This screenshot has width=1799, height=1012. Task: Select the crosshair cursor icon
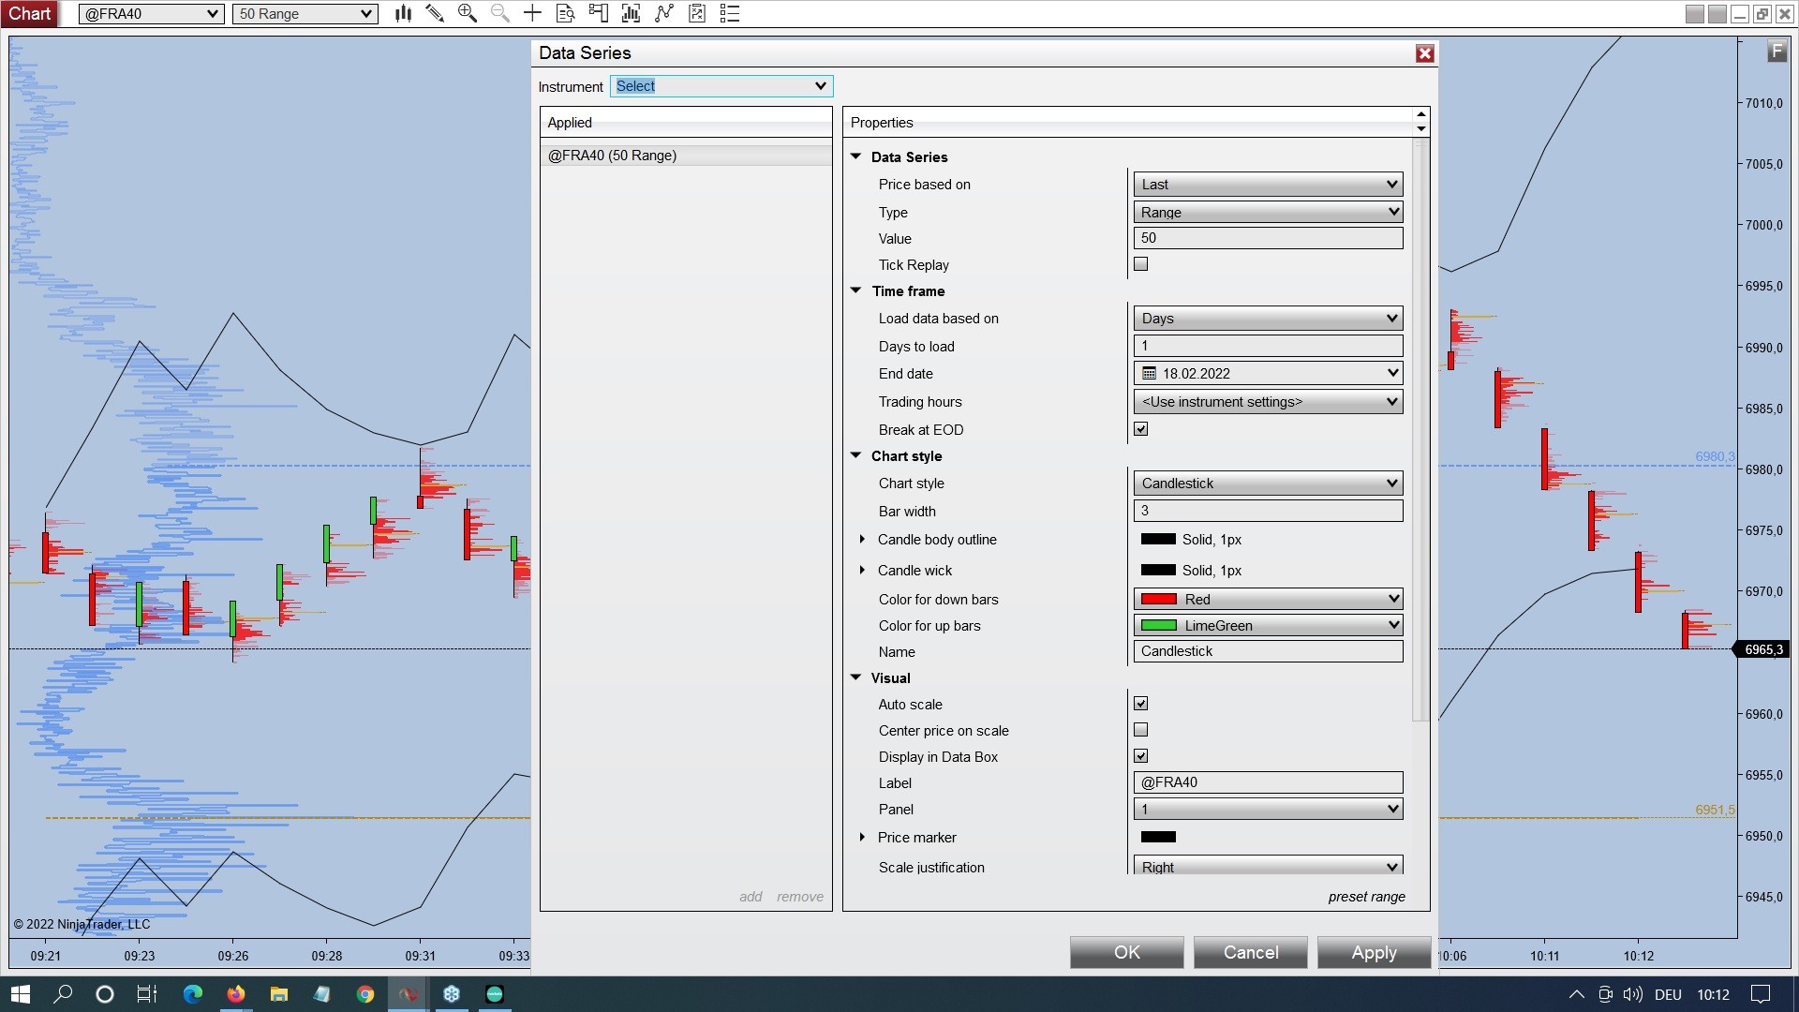tap(532, 13)
